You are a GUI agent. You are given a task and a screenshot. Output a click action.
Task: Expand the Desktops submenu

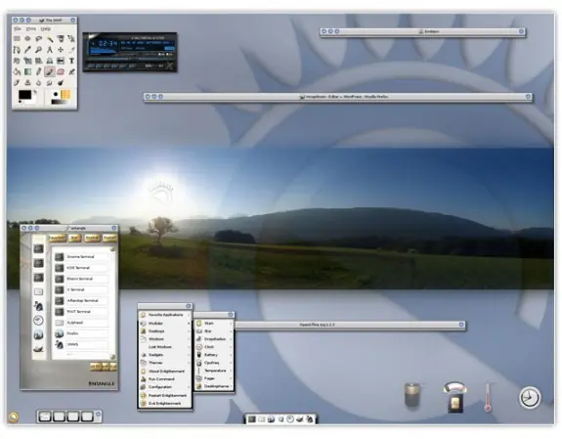pos(165,331)
